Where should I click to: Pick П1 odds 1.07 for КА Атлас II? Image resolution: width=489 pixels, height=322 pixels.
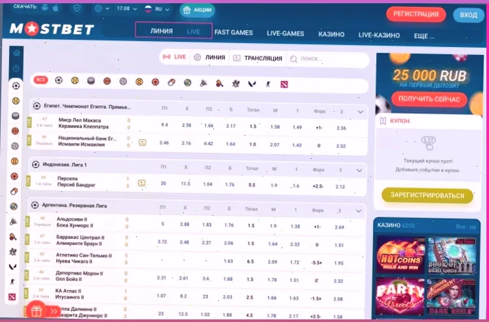(161, 295)
